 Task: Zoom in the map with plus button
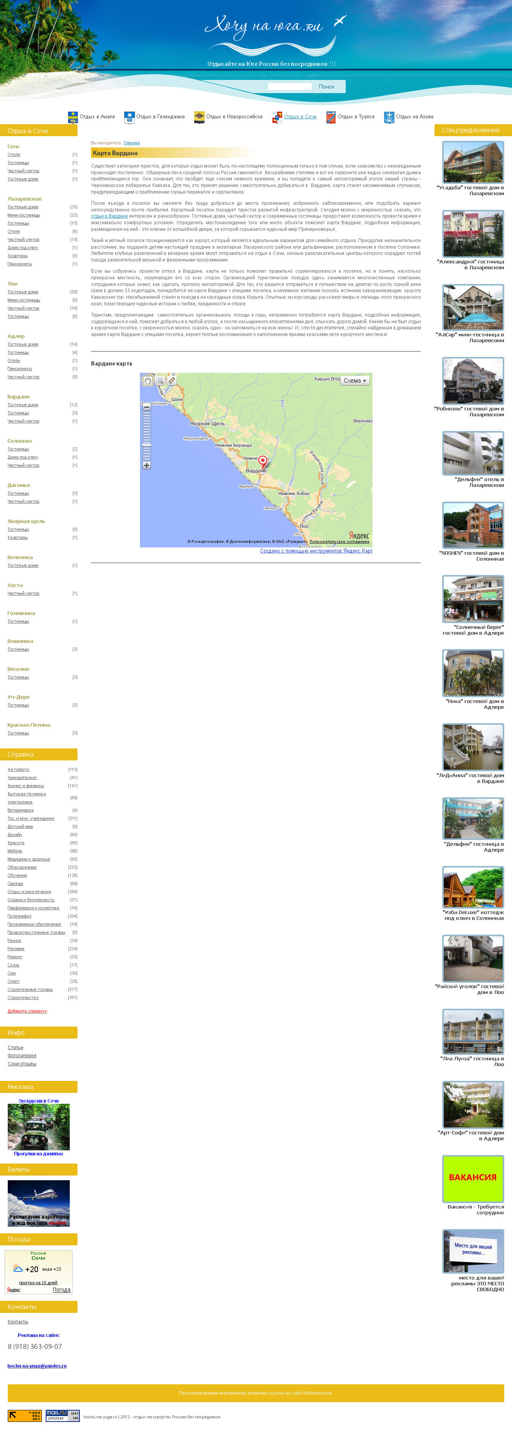click(147, 465)
